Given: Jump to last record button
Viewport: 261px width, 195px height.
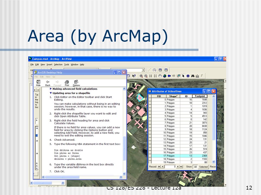Looking at the screenshot, I should [x=181, y=167].
